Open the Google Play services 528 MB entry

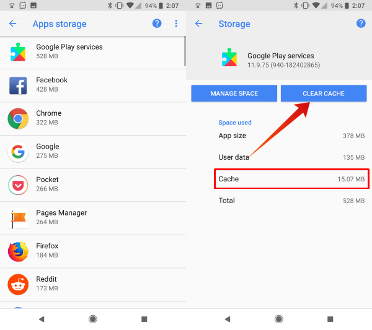92,52
